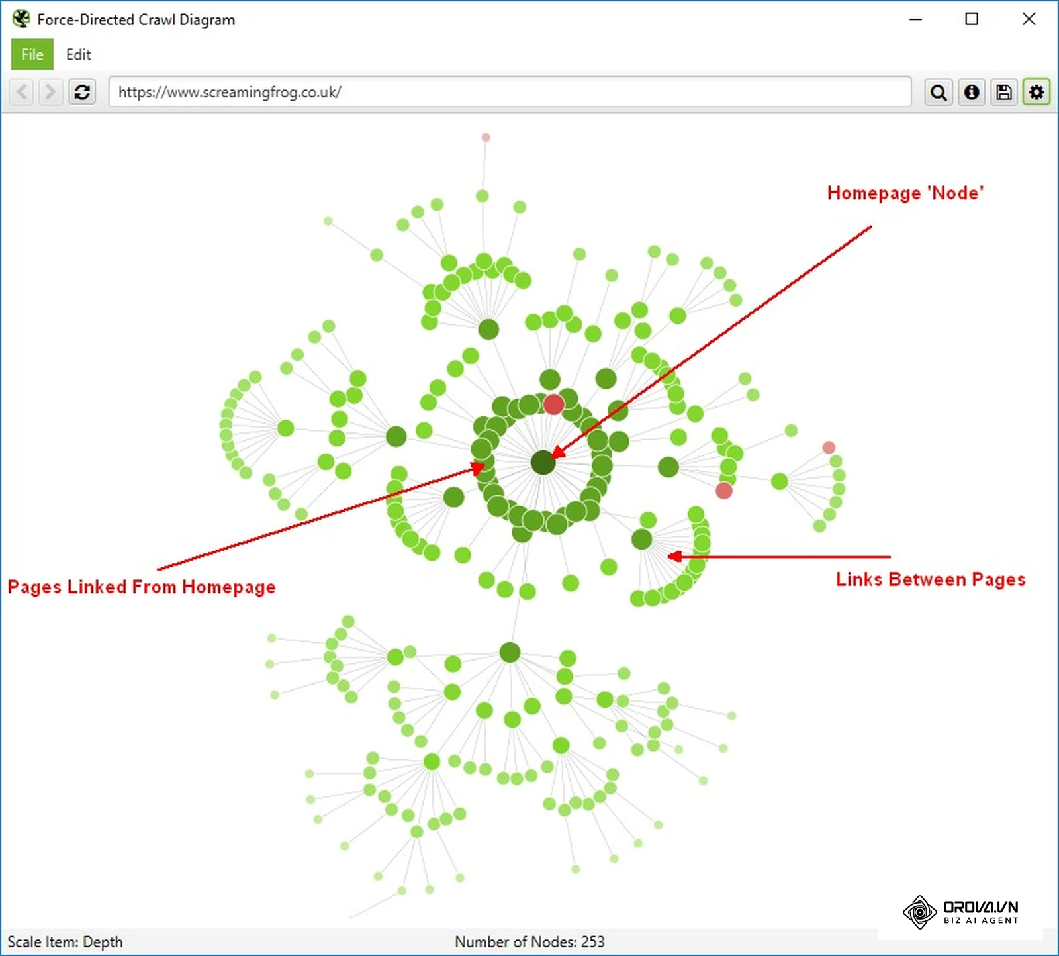Open diagram settings gear
The image size is (1059, 956).
point(1036,92)
